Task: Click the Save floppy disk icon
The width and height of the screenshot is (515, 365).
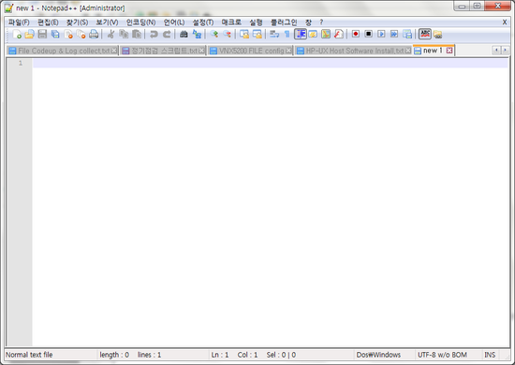Action: [x=42, y=34]
